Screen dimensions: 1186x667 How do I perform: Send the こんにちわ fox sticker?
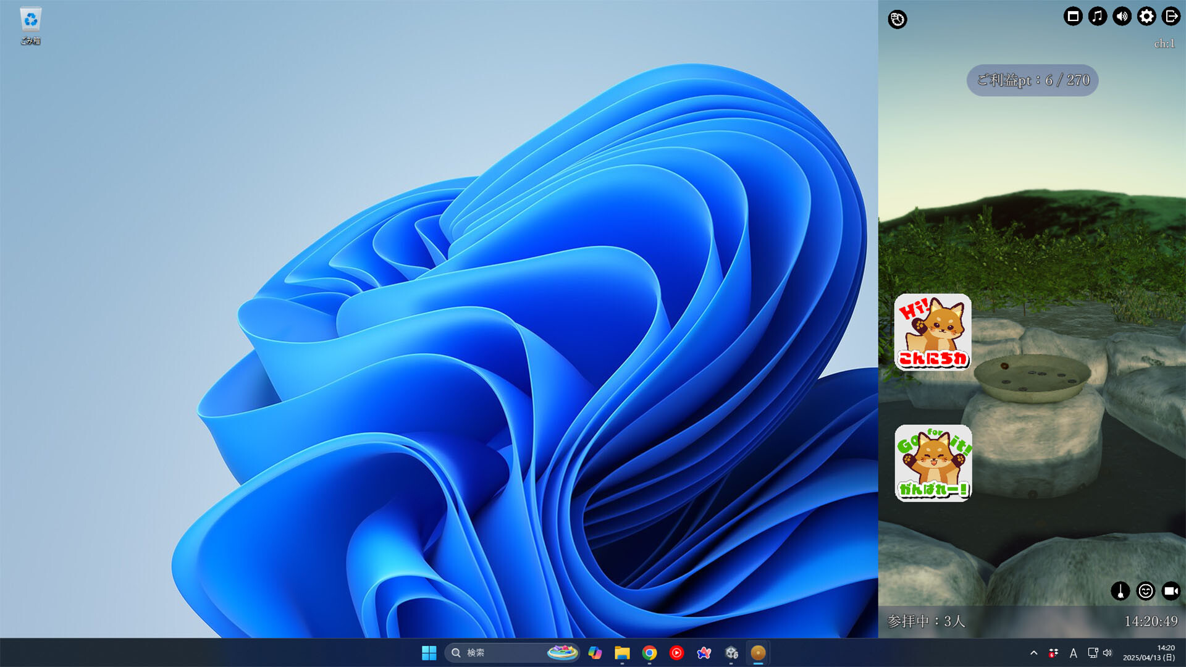pyautogui.click(x=933, y=332)
